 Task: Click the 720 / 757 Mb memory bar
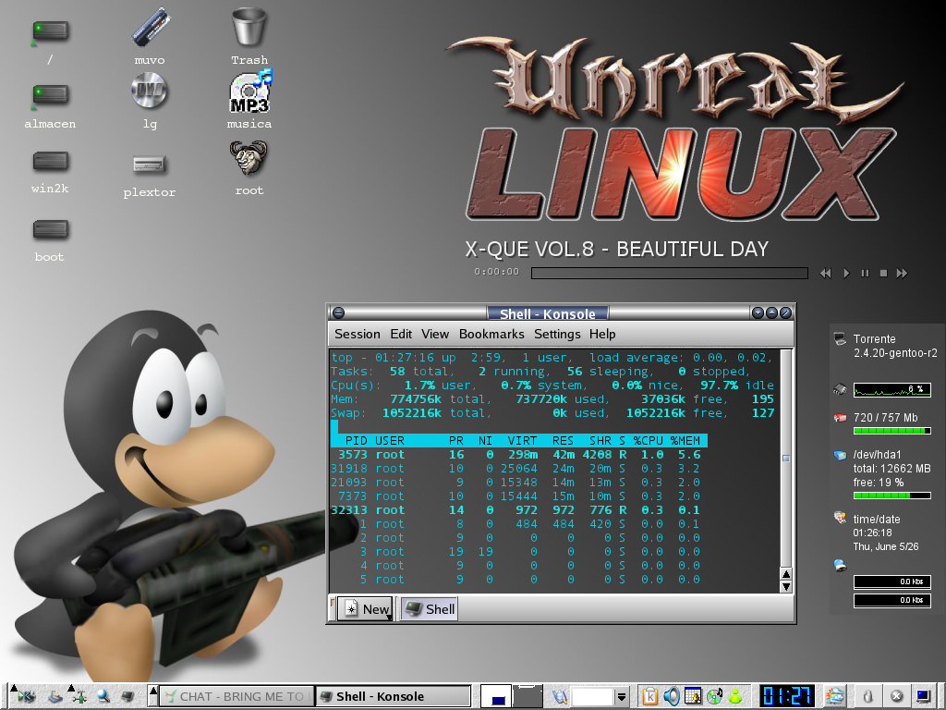[x=891, y=431]
